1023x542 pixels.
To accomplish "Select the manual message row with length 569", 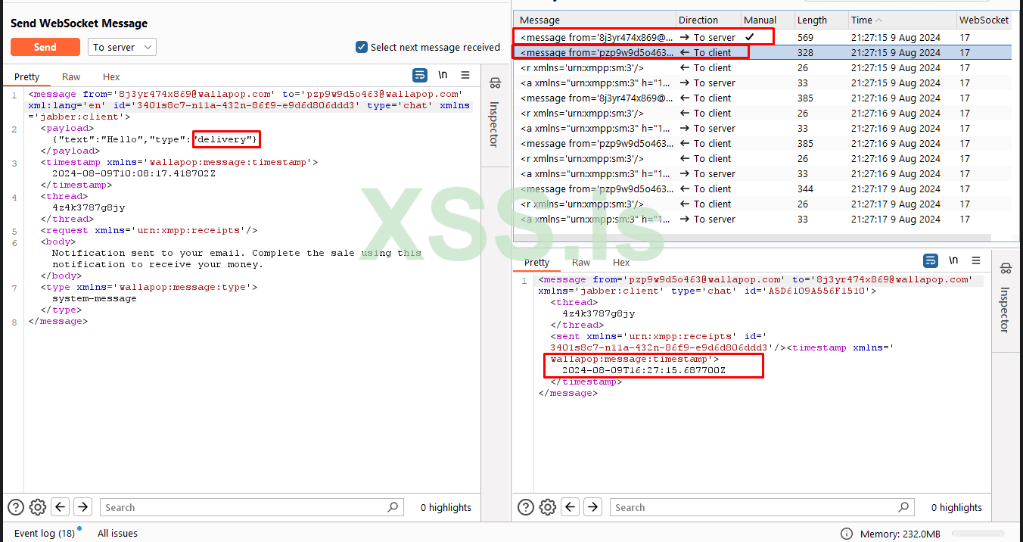I will [x=763, y=37].
